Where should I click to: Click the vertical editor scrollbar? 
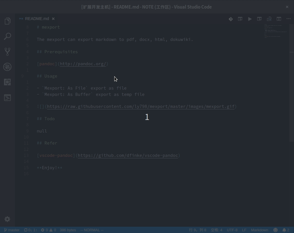point(292,83)
